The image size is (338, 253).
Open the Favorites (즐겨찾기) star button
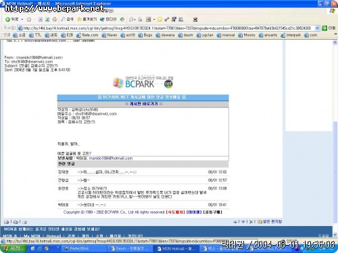click(x=87, y=20)
